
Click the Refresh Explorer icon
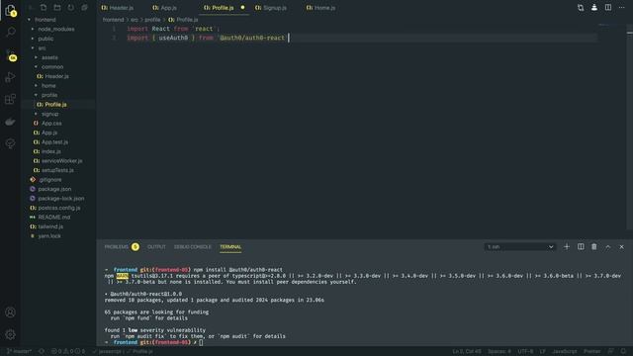tap(71, 8)
